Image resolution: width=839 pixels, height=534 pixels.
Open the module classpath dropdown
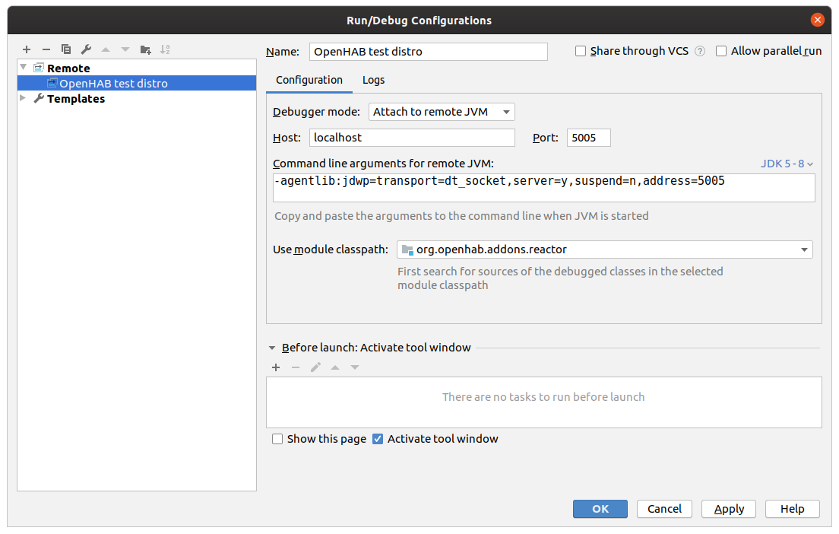pyautogui.click(x=804, y=250)
